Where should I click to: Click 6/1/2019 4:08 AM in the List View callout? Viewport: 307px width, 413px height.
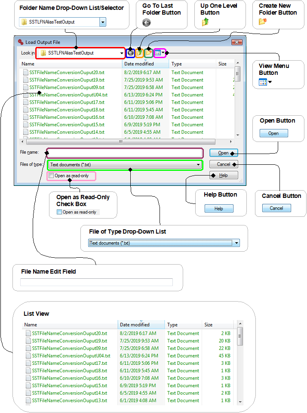coord(138,401)
